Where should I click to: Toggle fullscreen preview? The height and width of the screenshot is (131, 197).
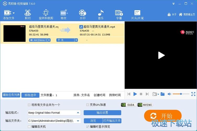pos(193,94)
